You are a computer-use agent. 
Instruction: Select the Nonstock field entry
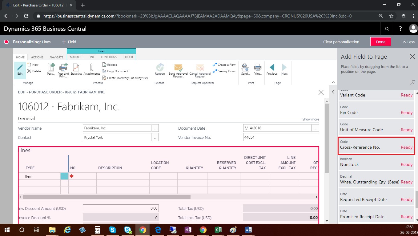coord(376,162)
